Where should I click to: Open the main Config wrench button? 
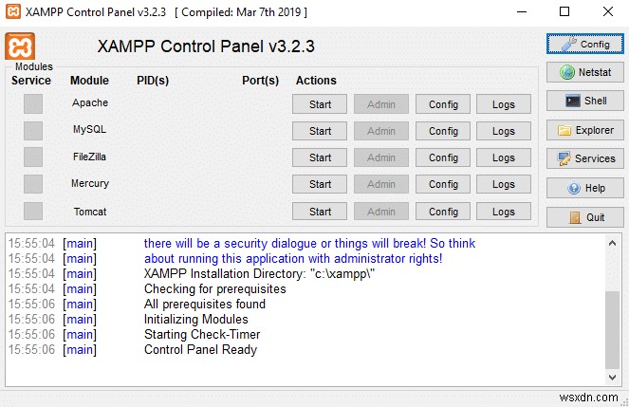[584, 44]
